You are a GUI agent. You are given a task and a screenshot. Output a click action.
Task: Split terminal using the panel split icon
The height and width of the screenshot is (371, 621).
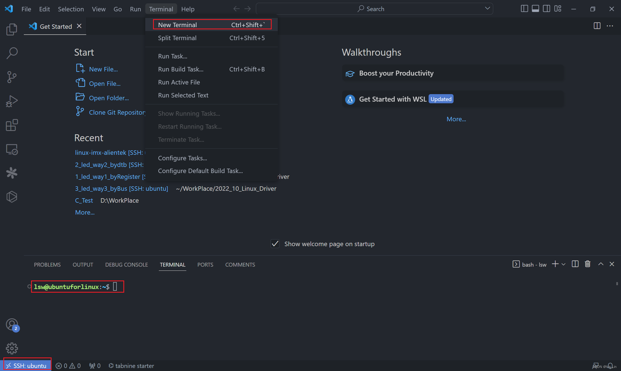[x=575, y=264]
